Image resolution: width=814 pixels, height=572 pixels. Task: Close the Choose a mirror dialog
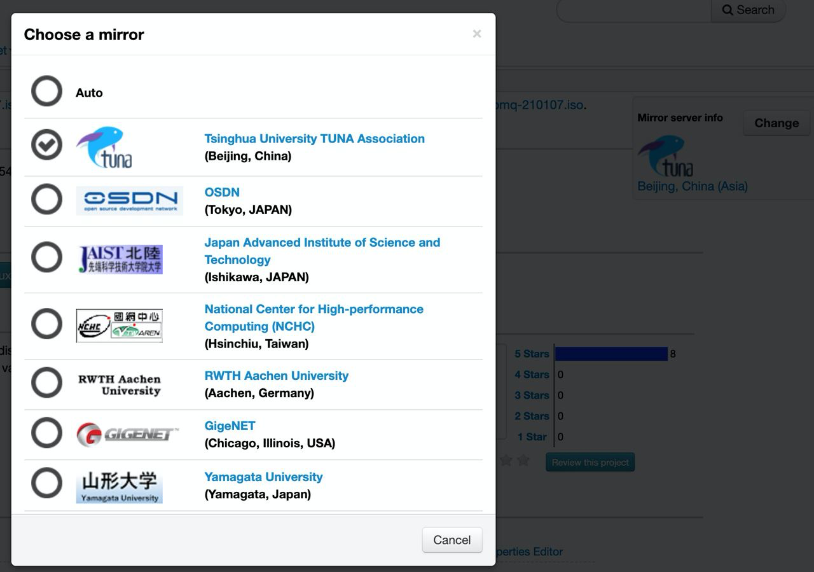click(477, 34)
